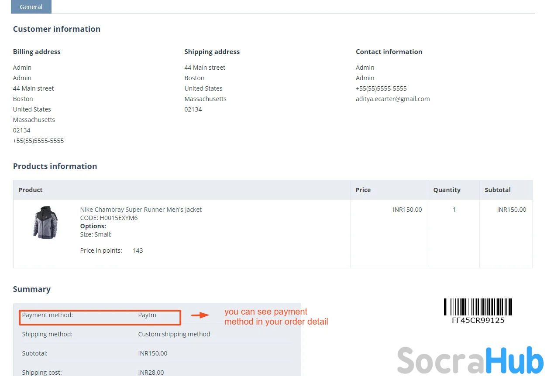Click the shipping cost INR28.00

(151, 373)
